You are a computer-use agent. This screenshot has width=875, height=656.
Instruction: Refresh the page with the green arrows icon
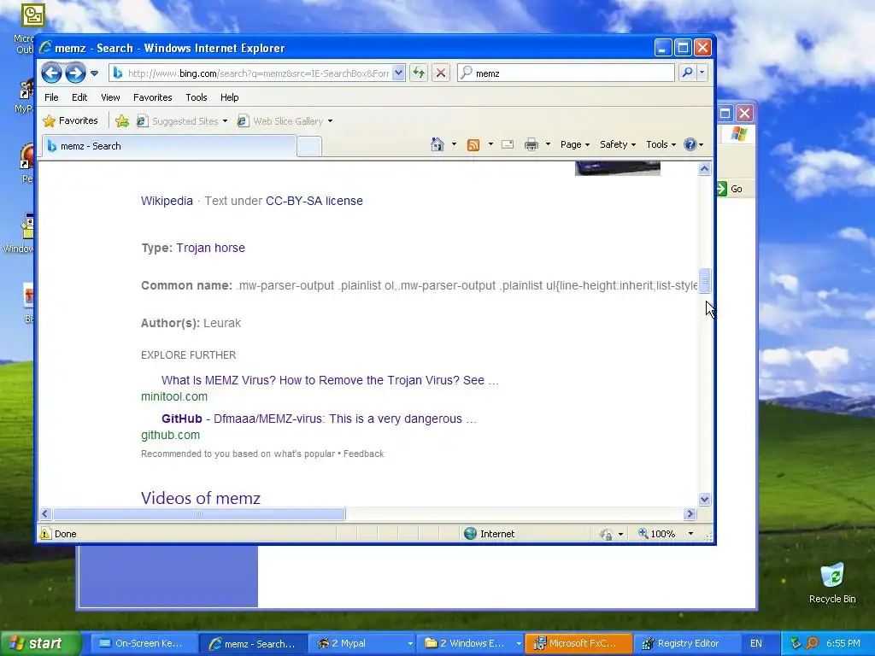[x=419, y=73]
